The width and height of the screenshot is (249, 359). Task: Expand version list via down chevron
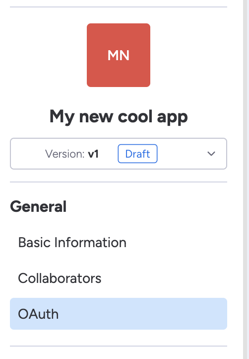click(x=211, y=154)
